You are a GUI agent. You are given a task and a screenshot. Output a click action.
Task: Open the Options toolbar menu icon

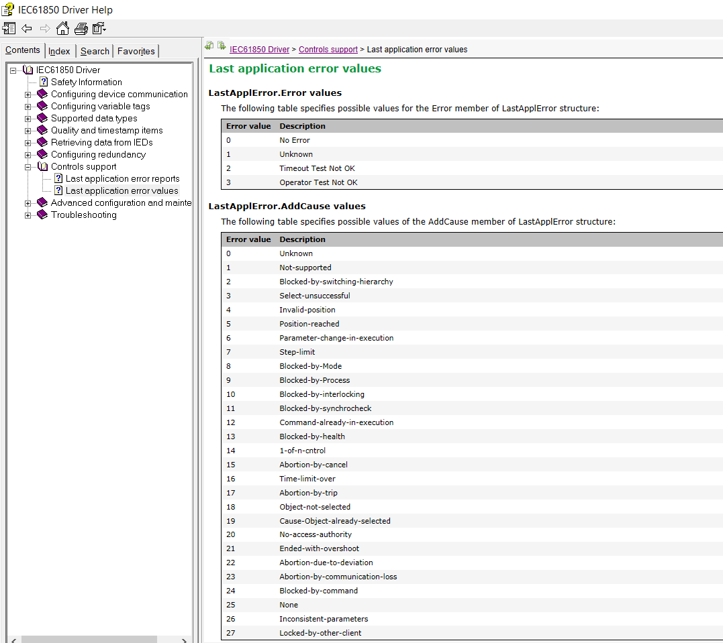coord(99,29)
